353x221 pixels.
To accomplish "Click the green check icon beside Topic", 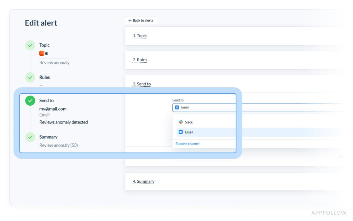I will point(30,45).
